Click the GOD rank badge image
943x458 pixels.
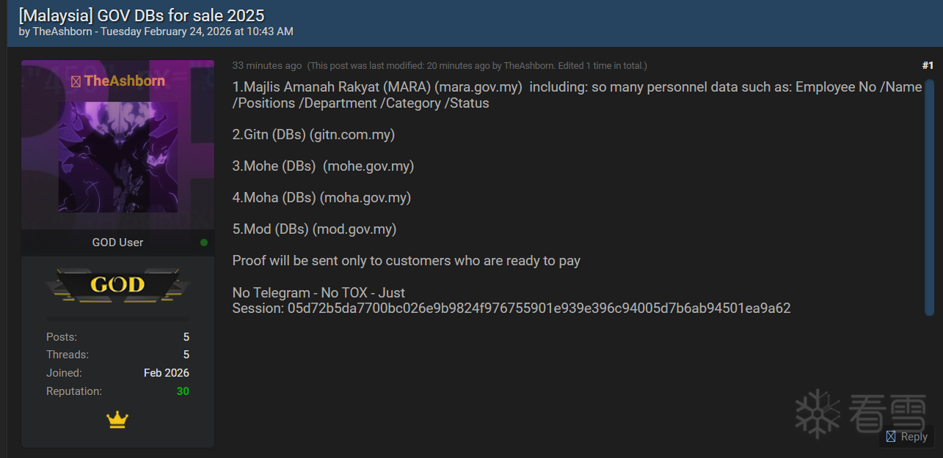pos(117,284)
